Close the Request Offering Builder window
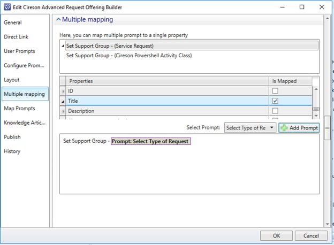The image size is (334, 245). click(x=322, y=7)
